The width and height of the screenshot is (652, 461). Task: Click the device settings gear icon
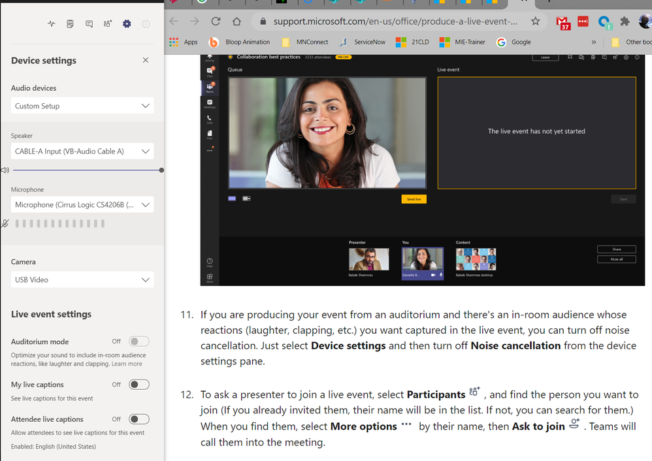click(x=127, y=24)
